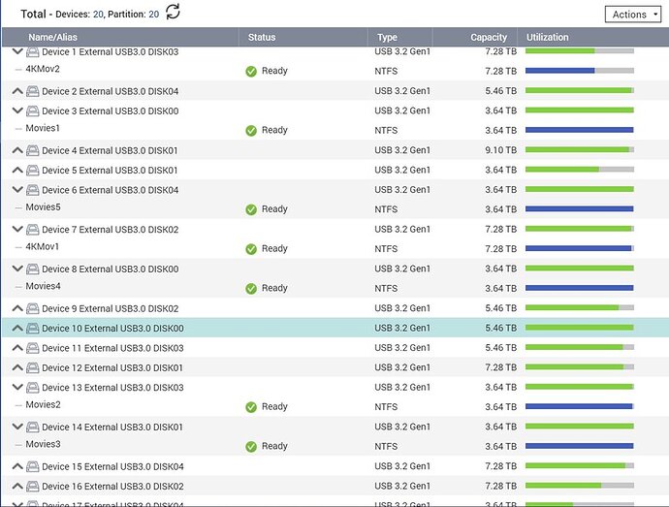The image size is (669, 507).
Task: Collapse Device 7 External USB3.0 DISK02
Action: click(x=17, y=229)
